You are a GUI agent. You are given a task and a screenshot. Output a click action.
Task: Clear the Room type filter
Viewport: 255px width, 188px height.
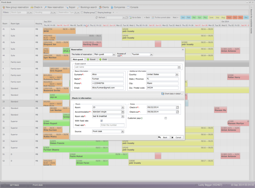click(28, 12)
